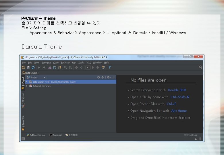This screenshot has height=155, width=224.
Task: Click the Debug bug icon
Action: point(98,67)
